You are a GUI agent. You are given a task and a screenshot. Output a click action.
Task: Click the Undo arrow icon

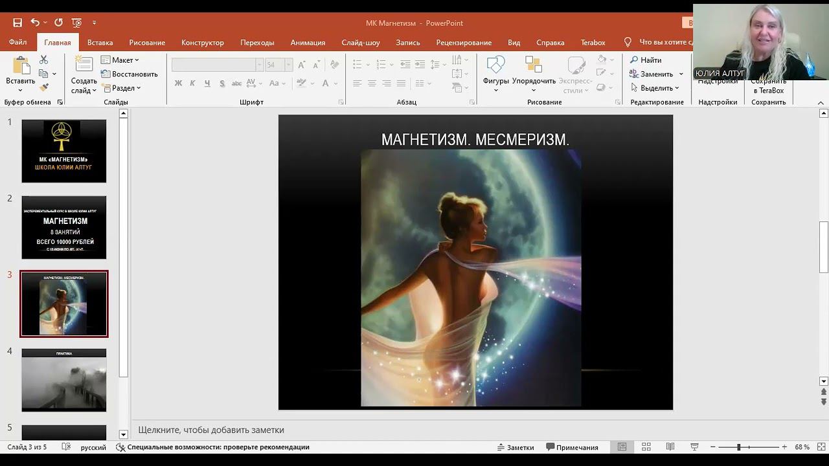click(x=35, y=23)
